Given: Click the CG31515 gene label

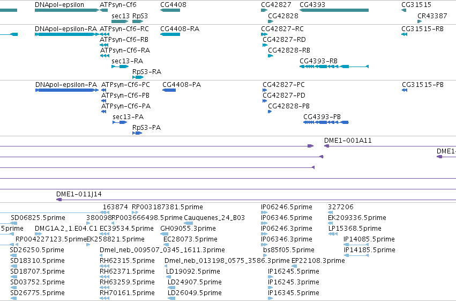Looking at the screenshot, I should [416, 5].
